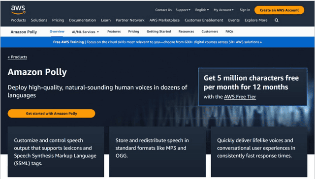Click Amazon Polly subnav title
Viewport: 315px width, 179px height.
point(24,32)
